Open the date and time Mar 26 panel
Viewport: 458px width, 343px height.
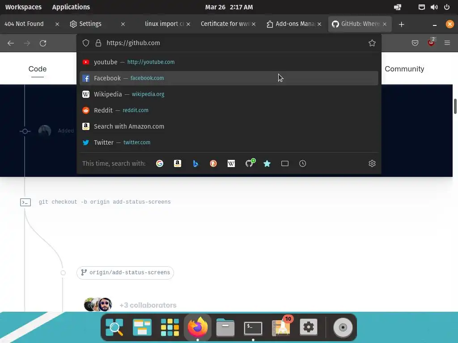point(229,7)
